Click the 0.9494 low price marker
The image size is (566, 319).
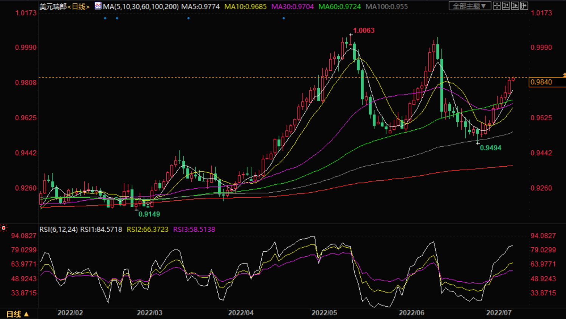click(490, 148)
